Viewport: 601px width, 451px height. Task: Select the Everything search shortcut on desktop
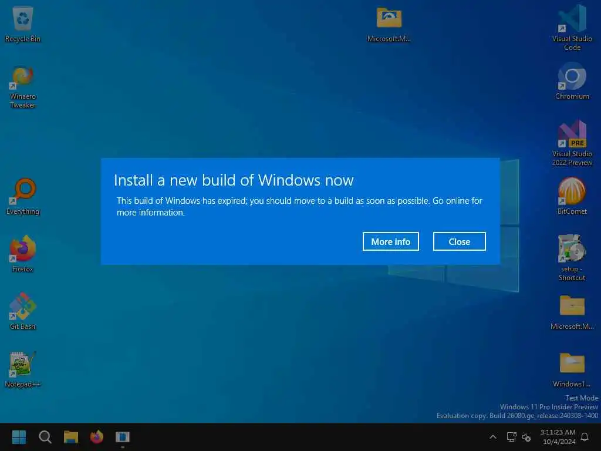click(x=23, y=196)
